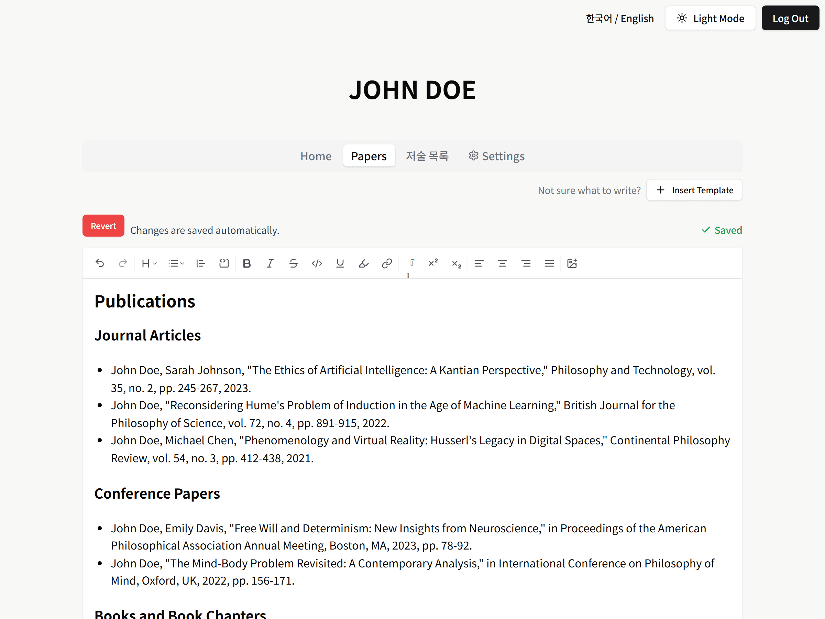
Task: Apply highlighter to text
Action: click(x=363, y=263)
